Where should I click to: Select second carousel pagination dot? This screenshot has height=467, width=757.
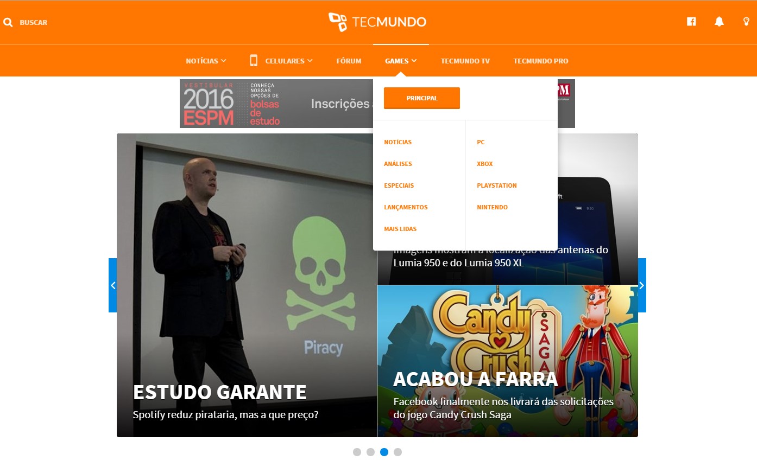[370, 452]
